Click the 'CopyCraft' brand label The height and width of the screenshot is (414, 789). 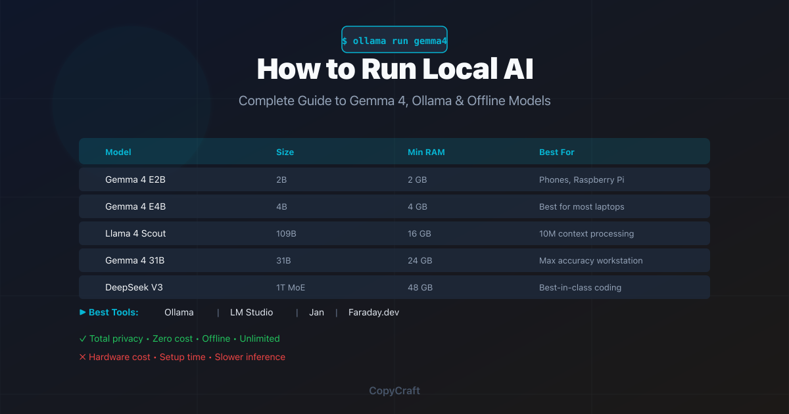click(394, 390)
